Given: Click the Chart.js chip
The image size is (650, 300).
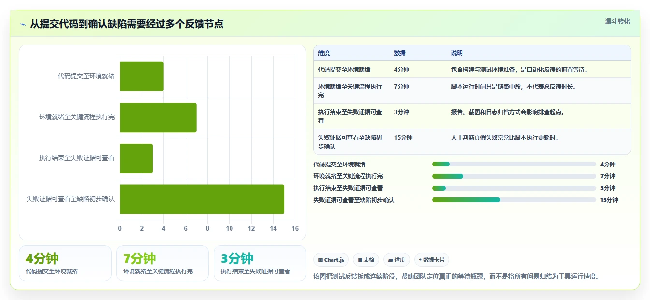Looking at the screenshot, I should click(331, 260).
